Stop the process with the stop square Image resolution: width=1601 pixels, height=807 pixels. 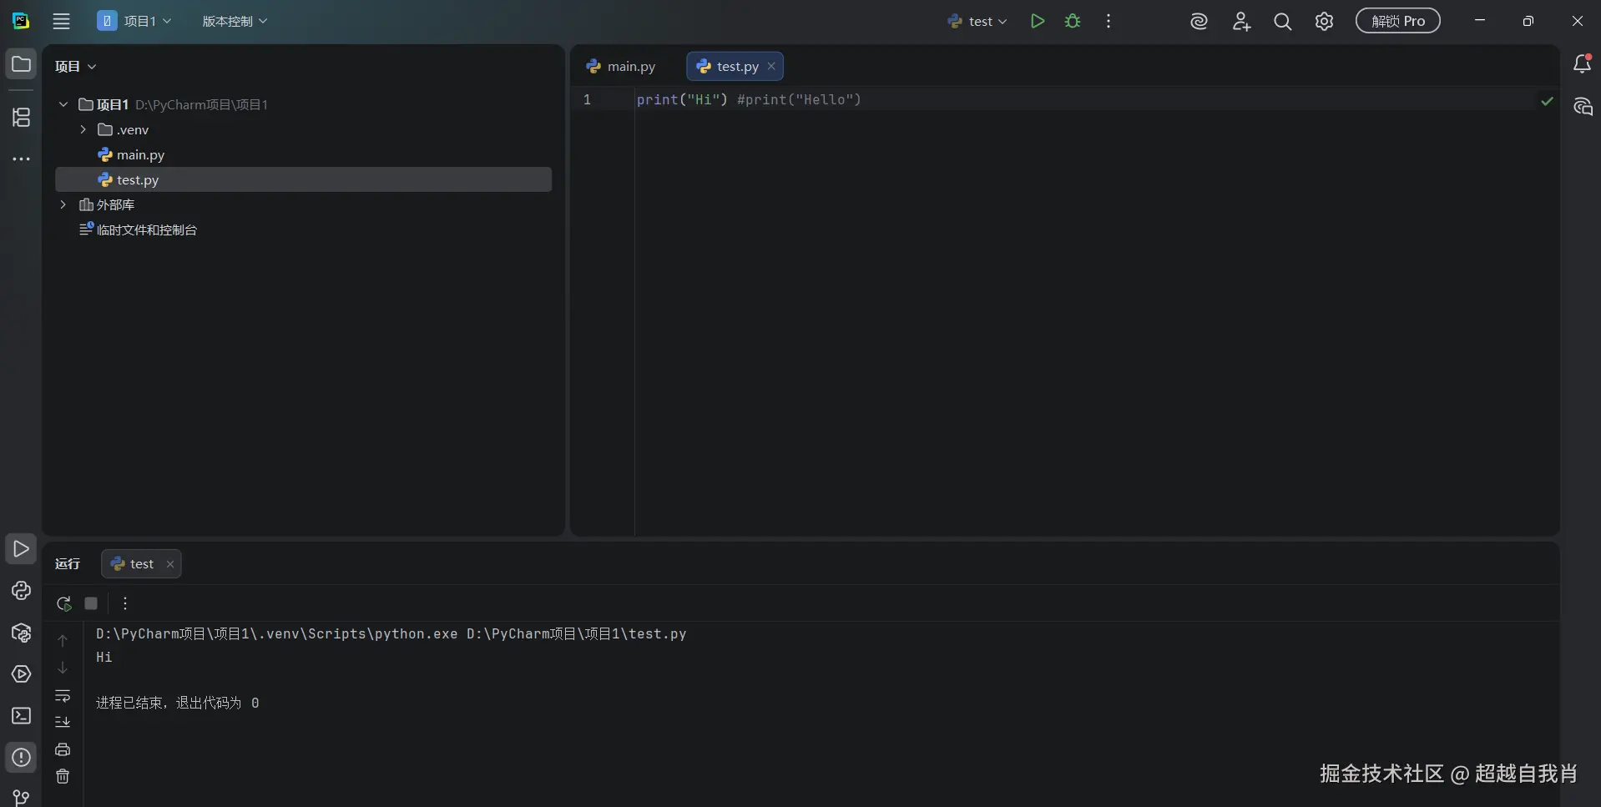click(x=91, y=603)
